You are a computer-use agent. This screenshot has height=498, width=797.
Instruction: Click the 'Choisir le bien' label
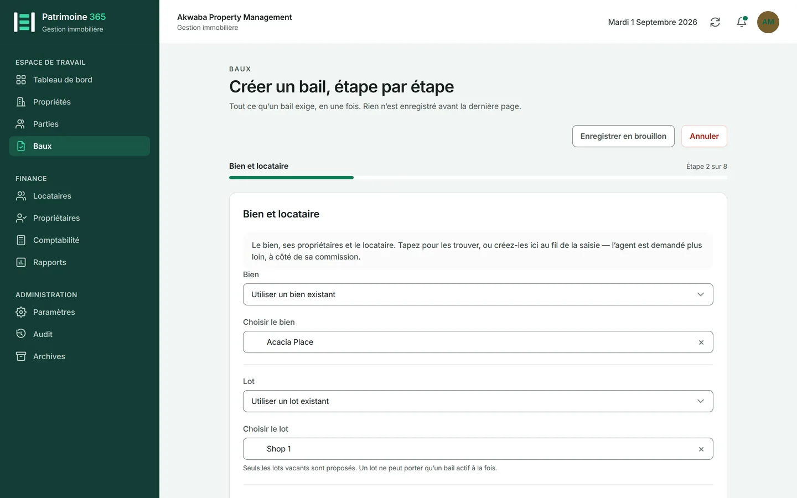tap(269, 322)
